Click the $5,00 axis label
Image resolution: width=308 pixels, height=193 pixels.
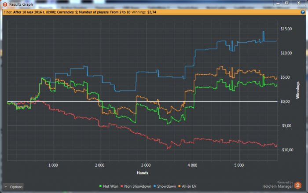[x=285, y=77]
